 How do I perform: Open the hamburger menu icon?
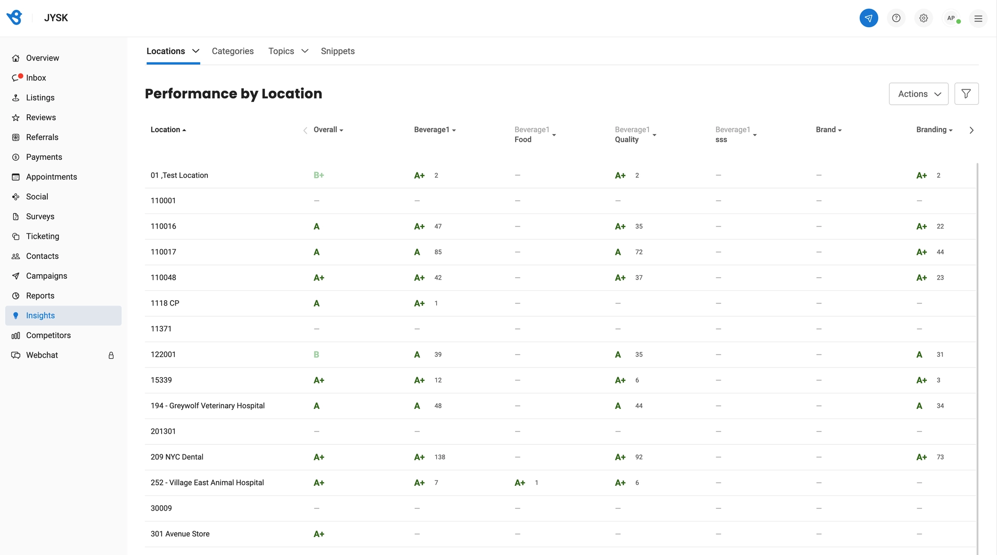[978, 19]
